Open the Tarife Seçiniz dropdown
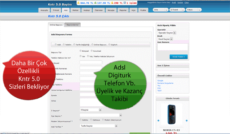 (x=99, y=126)
